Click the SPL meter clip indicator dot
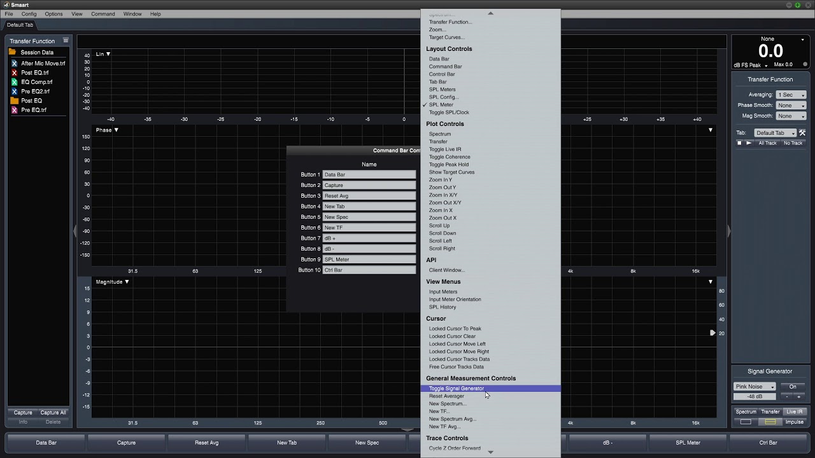The width and height of the screenshot is (815, 458). click(x=805, y=64)
